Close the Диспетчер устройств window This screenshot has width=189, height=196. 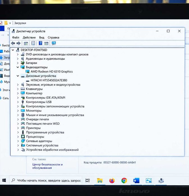click(179, 31)
